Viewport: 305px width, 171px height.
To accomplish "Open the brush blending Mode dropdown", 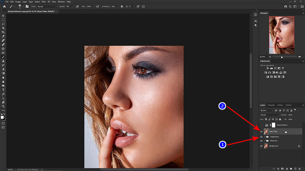I will (x=47, y=6).
